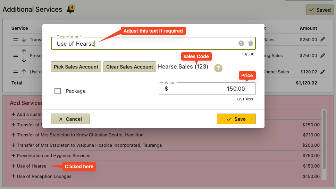
Task: Click plus icon for Know Christian Centre transfer
Action: 13,135
